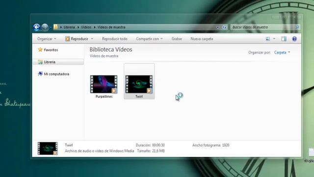Select the Purpellines video thumbnail

pos(104,84)
